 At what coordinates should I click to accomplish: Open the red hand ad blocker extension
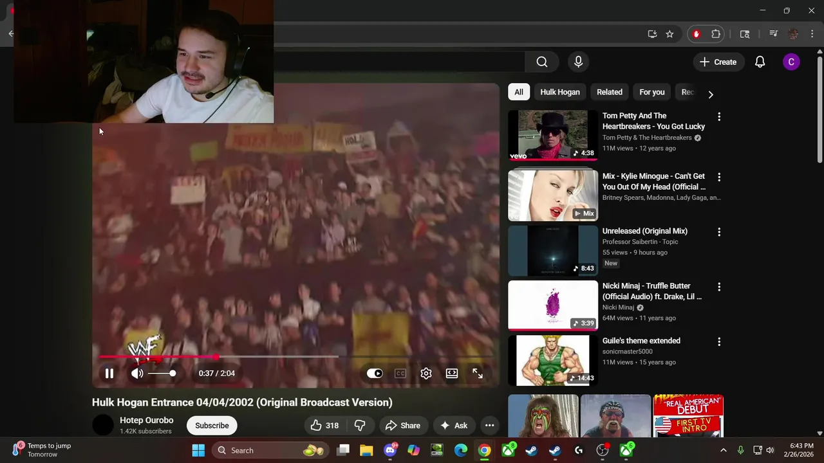(696, 34)
